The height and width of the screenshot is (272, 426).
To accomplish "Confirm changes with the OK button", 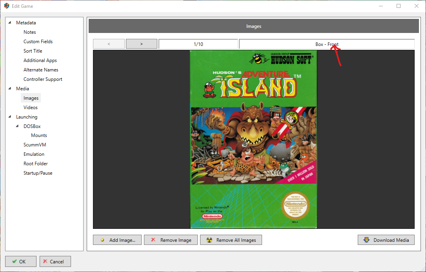I will 21,261.
